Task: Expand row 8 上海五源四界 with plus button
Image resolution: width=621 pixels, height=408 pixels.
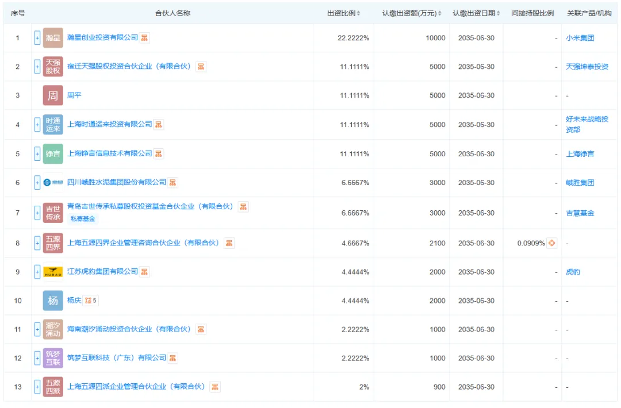Action: pos(37,243)
